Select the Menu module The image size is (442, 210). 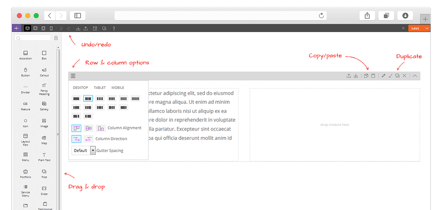(25, 157)
